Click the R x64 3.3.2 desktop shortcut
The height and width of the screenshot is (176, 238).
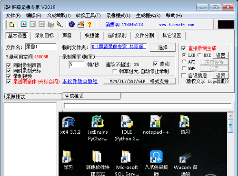pyautogui.click(x=68, y=122)
